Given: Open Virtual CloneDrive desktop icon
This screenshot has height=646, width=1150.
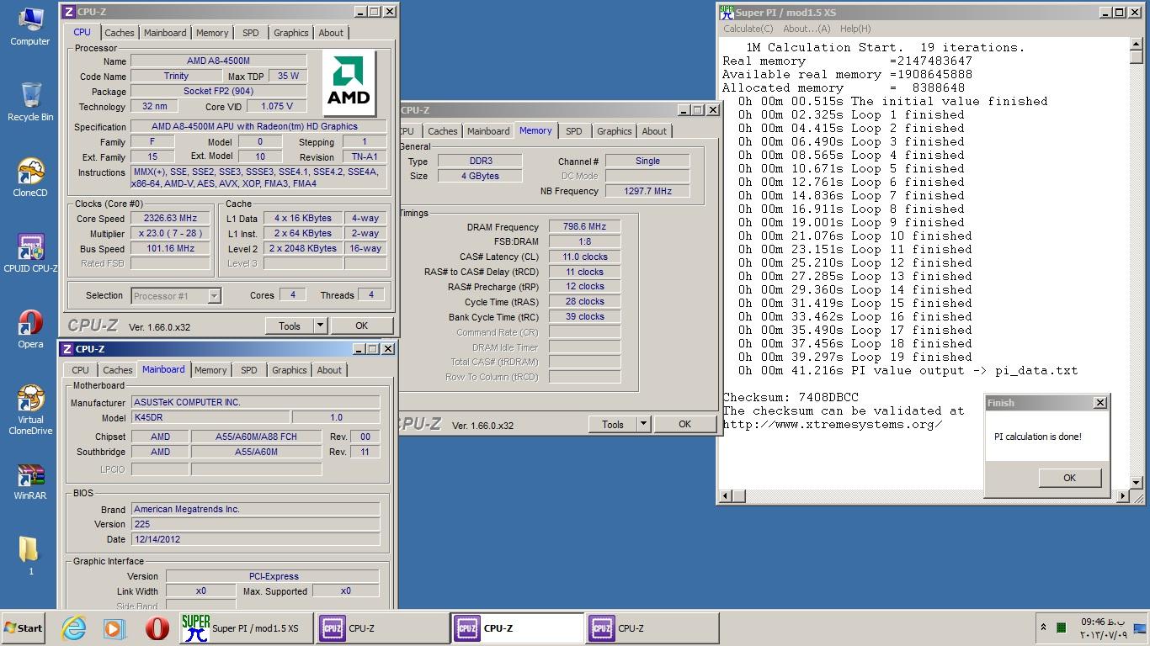Looking at the screenshot, I should (x=30, y=410).
